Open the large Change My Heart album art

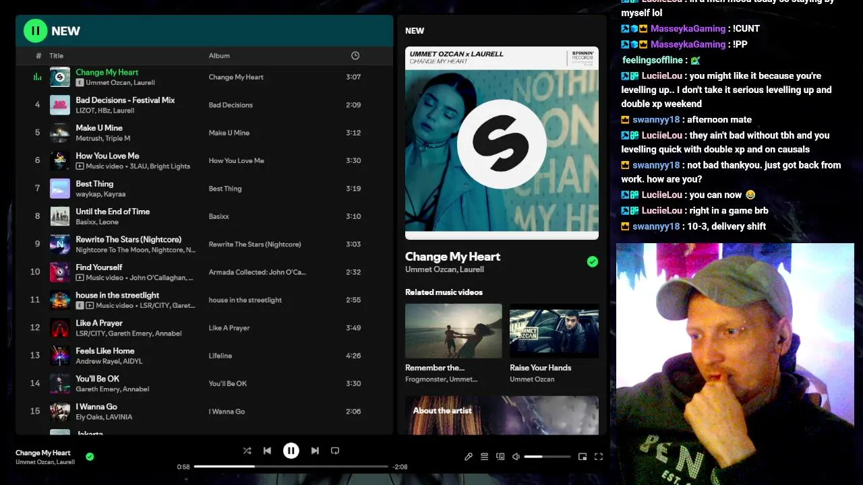pos(502,143)
